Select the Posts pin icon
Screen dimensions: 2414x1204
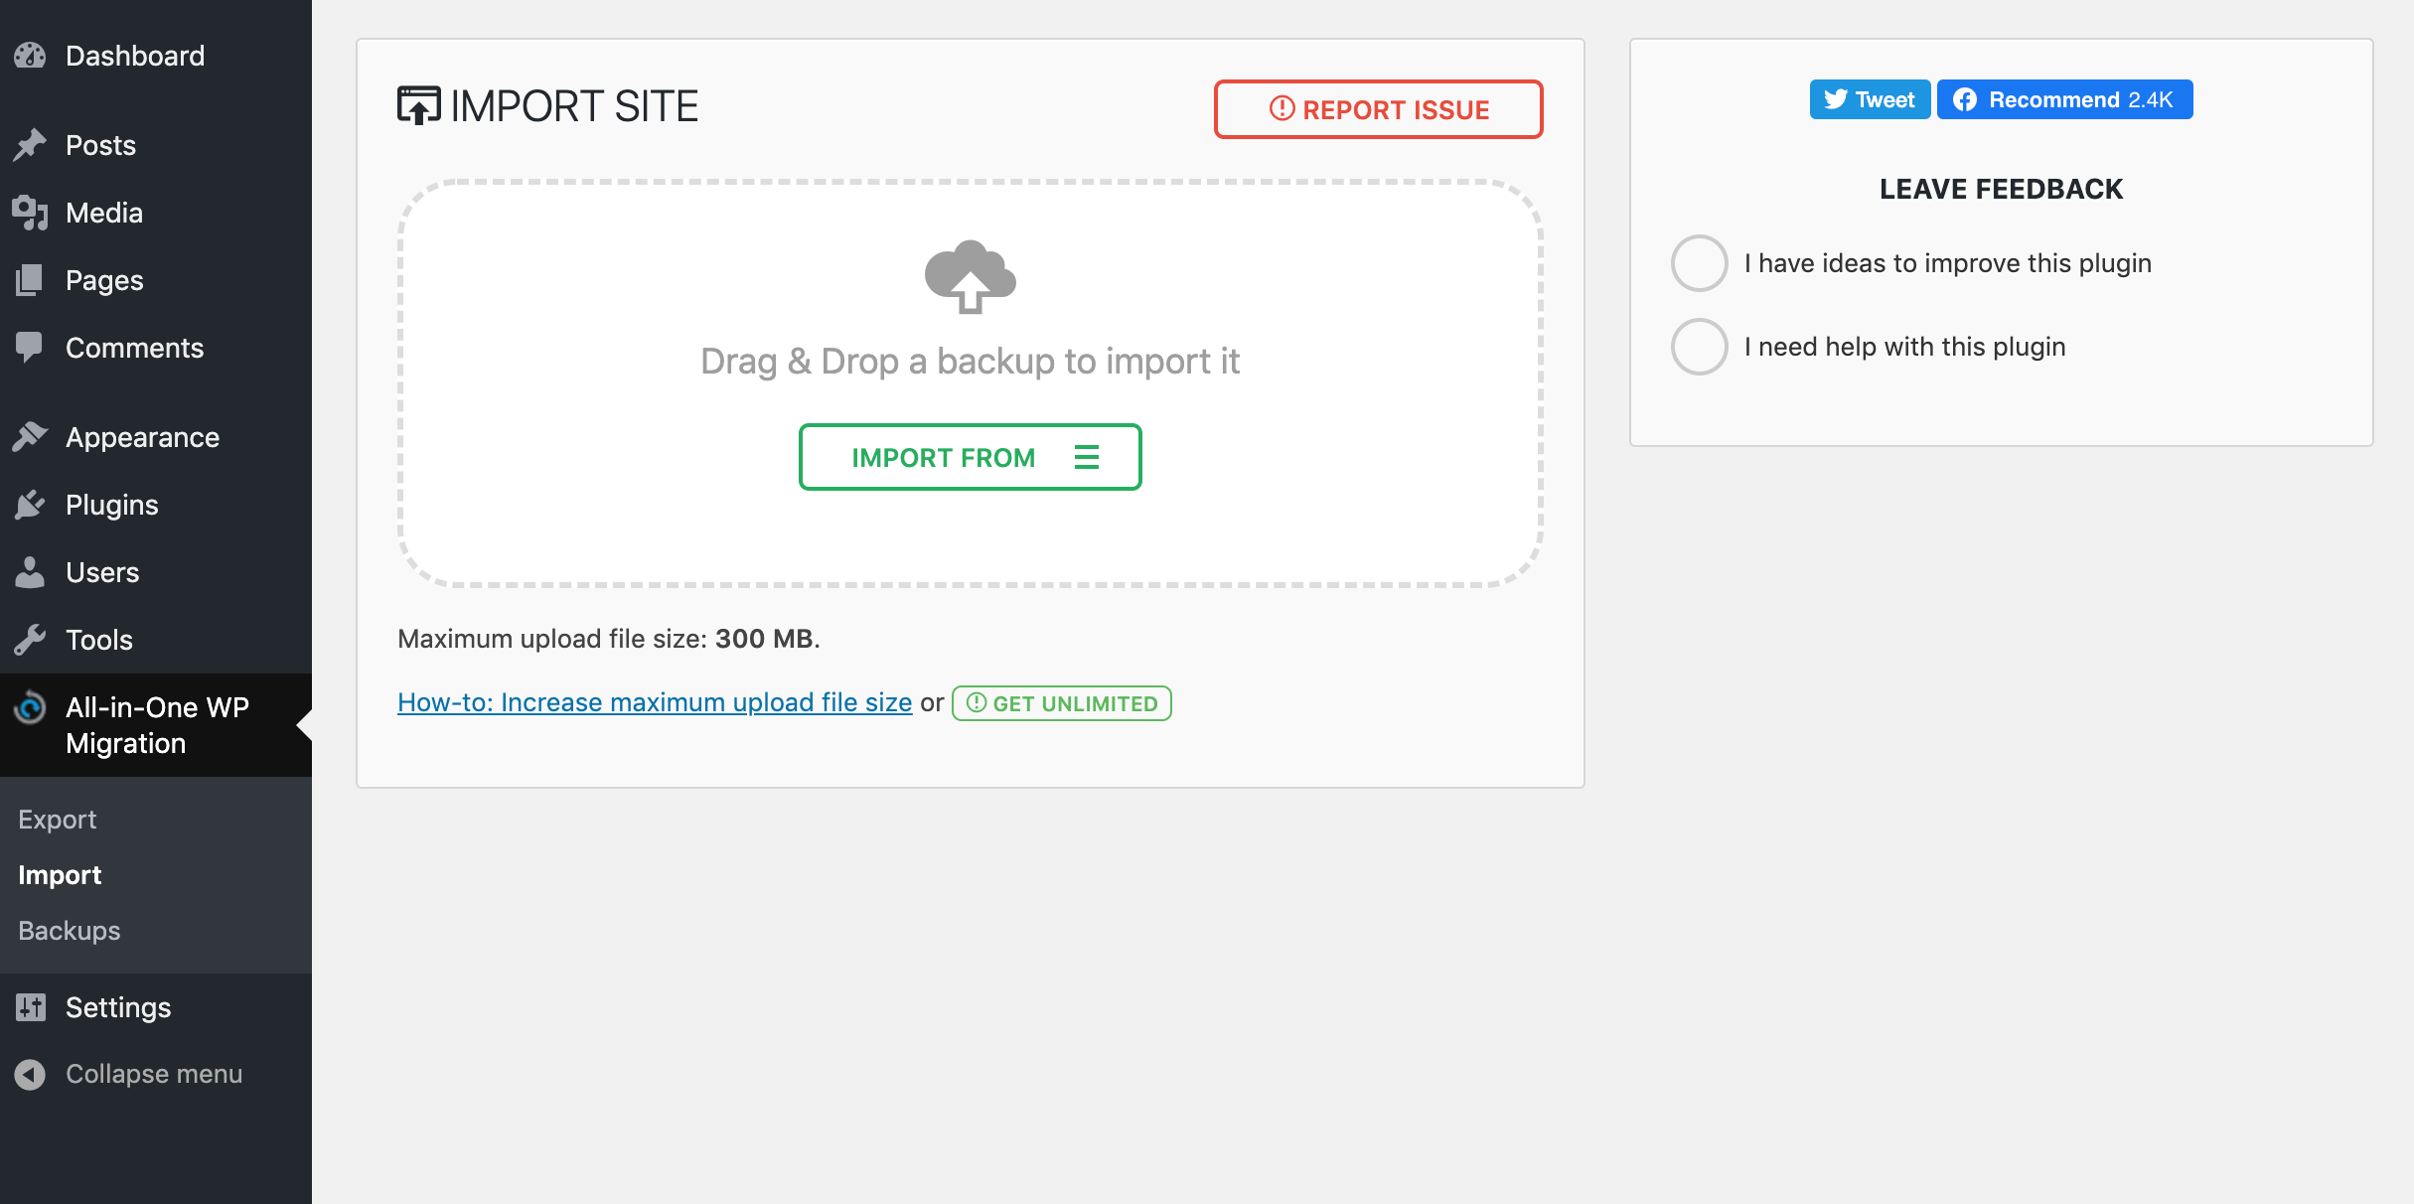(x=31, y=144)
